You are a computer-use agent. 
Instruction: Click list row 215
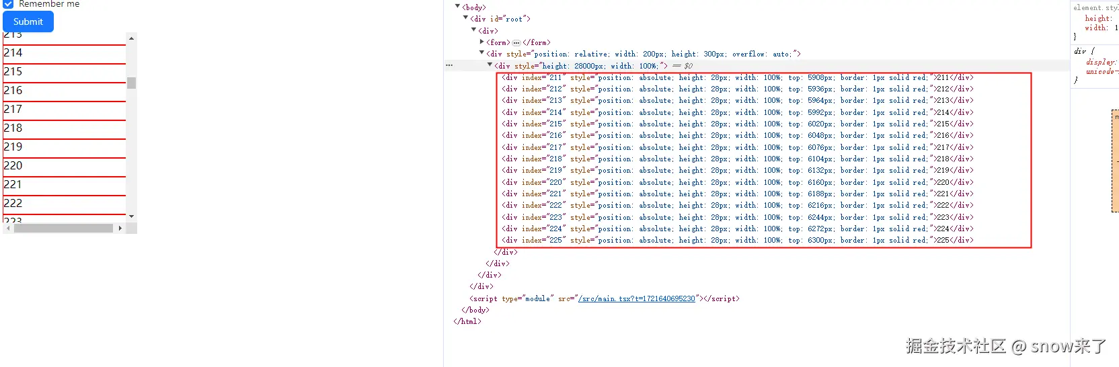[x=65, y=73]
